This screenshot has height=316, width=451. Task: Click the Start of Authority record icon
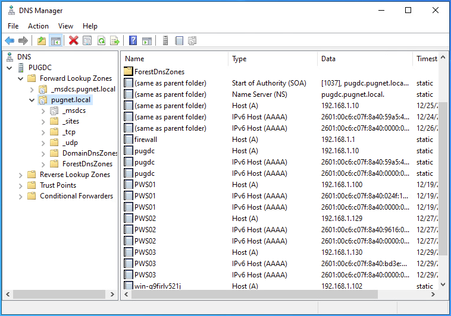point(129,83)
